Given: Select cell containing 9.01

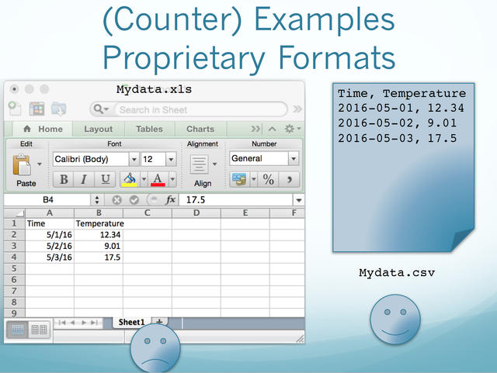Looking at the screenshot, I should click(99, 246).
